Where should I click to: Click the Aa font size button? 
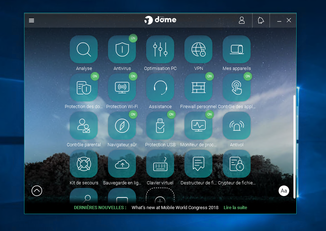284,190
